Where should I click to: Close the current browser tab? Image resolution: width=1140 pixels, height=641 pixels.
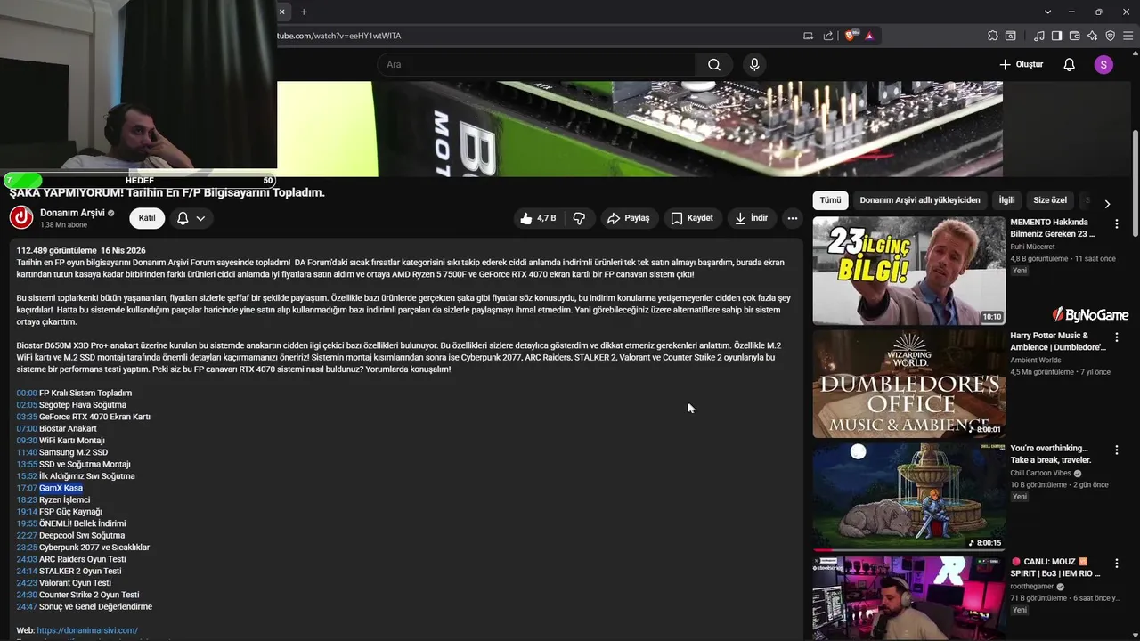pos(281,12)
